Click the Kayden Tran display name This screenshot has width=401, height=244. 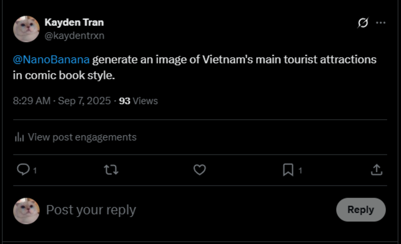(74, 22)
